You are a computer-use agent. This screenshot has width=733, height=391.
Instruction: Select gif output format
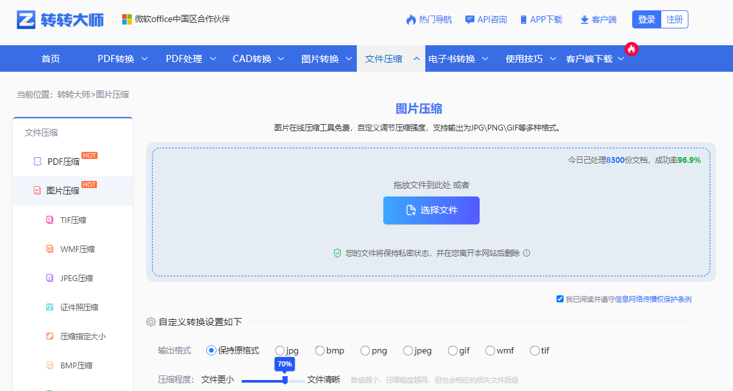click(452, 350)
